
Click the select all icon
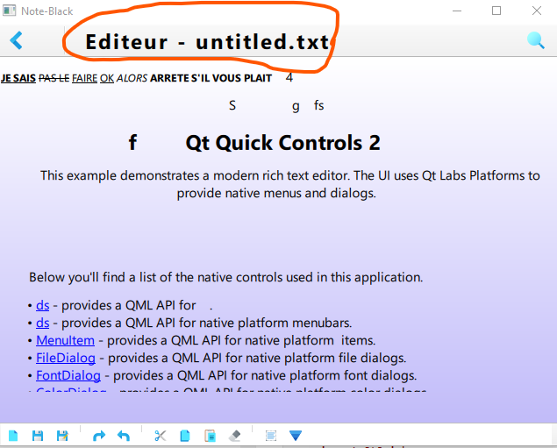[x=270, y=436]
